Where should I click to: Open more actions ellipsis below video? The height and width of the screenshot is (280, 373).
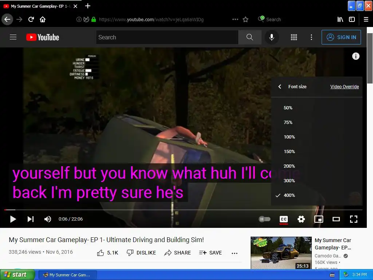235,253
